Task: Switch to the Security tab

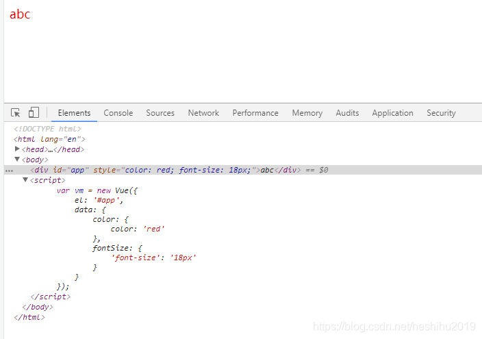Action: pyautogui.click(x=441, y=113)
